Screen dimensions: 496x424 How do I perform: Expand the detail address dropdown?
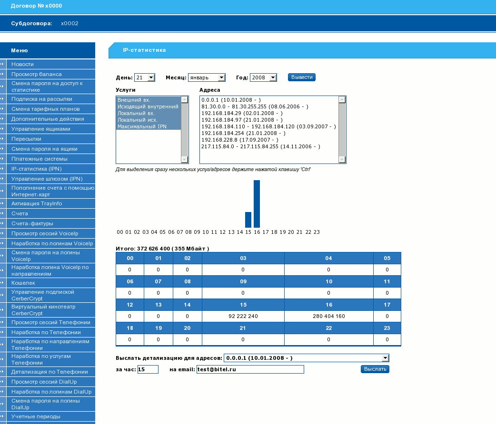click(385, 358)
